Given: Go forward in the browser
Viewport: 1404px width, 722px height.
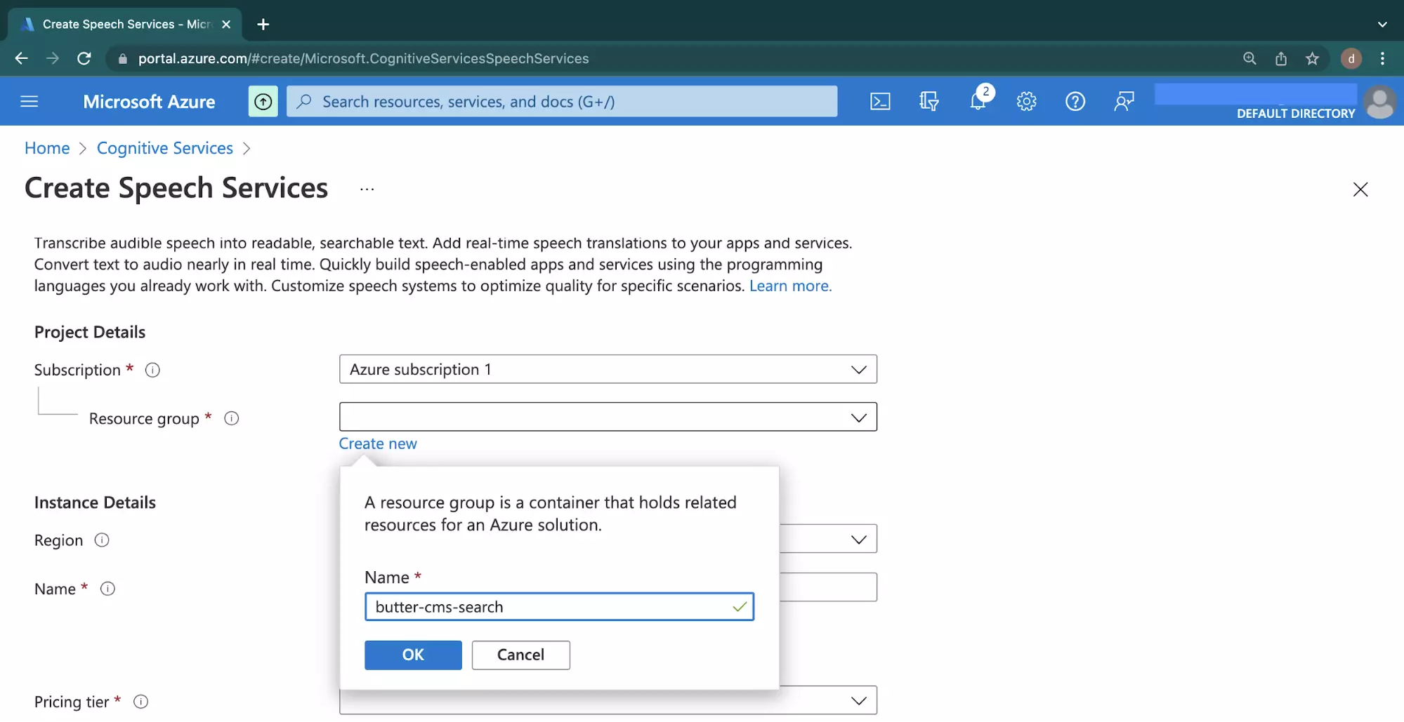Looking at the screenshot, I should coord(53,58).
